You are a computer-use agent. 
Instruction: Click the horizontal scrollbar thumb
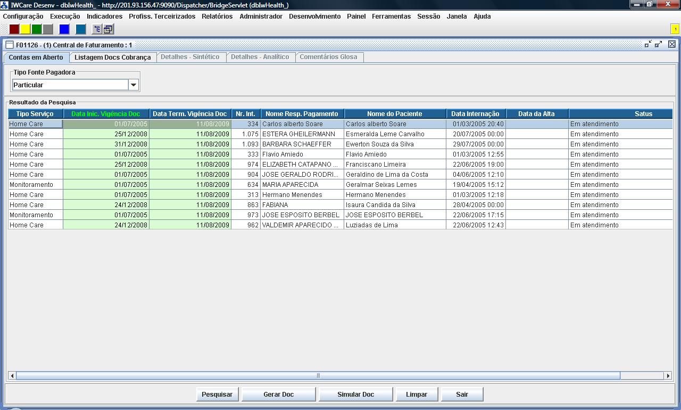point(318,376)
